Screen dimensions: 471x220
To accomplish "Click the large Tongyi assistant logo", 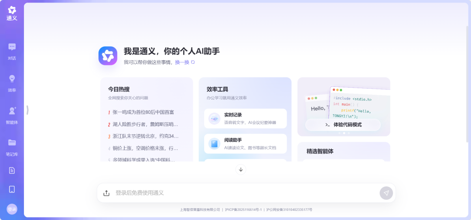I will pyautogui.click(x=108, y=55).
